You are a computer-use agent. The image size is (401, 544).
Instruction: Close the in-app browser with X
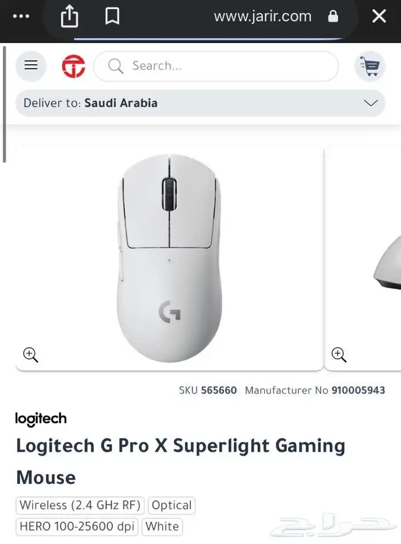point(379,16)
